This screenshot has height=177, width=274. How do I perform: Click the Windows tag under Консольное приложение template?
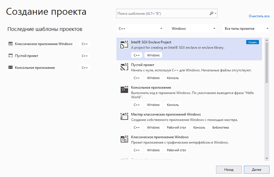tap(153, 105)
